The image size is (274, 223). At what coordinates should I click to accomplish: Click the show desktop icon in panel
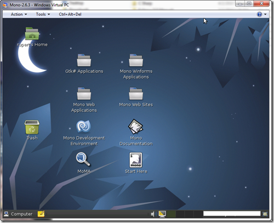coord(265,214)
